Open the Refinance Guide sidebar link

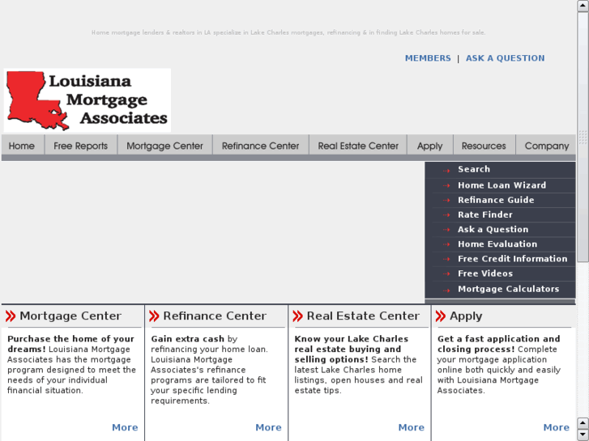point(496,200)
